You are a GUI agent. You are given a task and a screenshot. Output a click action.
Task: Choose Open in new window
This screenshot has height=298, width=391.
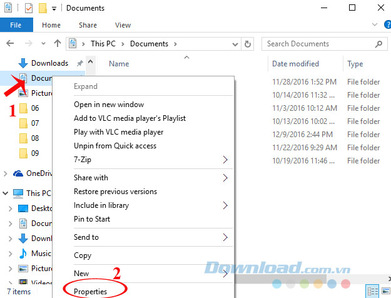click(109, 105)
